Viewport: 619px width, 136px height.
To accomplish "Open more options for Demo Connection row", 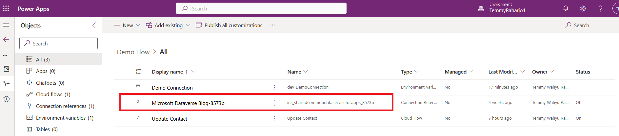I will click(274, 87).
